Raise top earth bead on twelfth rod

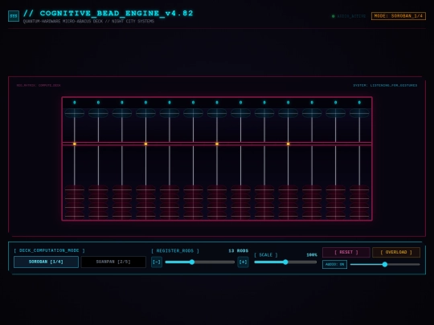click(336, 189)
